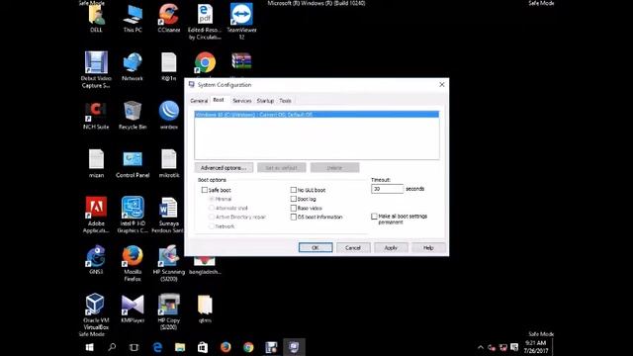Switch to the General tab
The width and height of the screenshot is (633, 356).
[199, 101]
